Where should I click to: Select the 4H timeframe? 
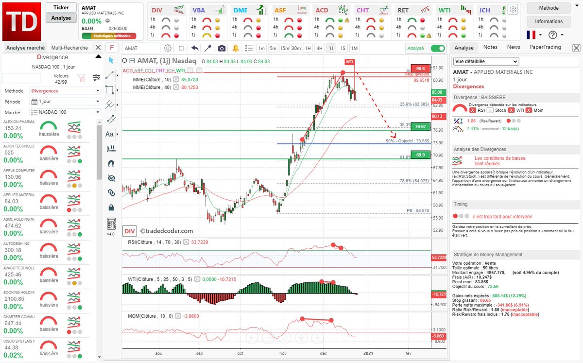pos(319,48)
